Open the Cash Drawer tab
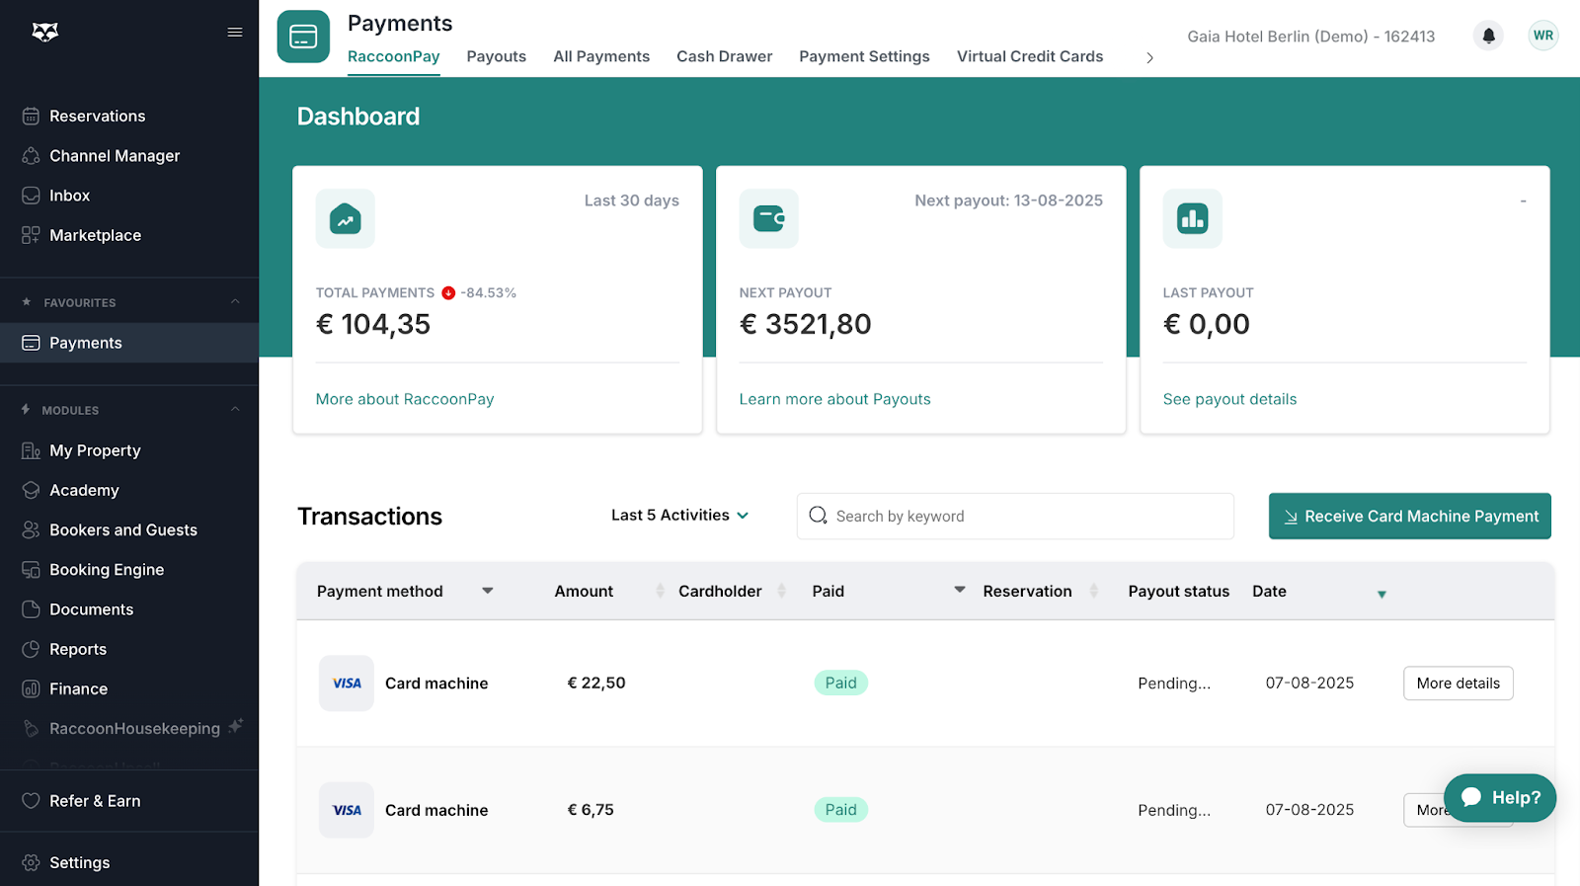This screenshot has width=1580, height=886. [724, 56]
